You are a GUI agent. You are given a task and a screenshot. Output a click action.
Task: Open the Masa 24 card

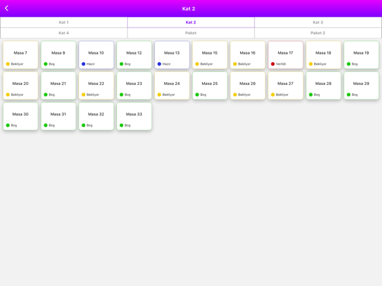click(172, 86)
